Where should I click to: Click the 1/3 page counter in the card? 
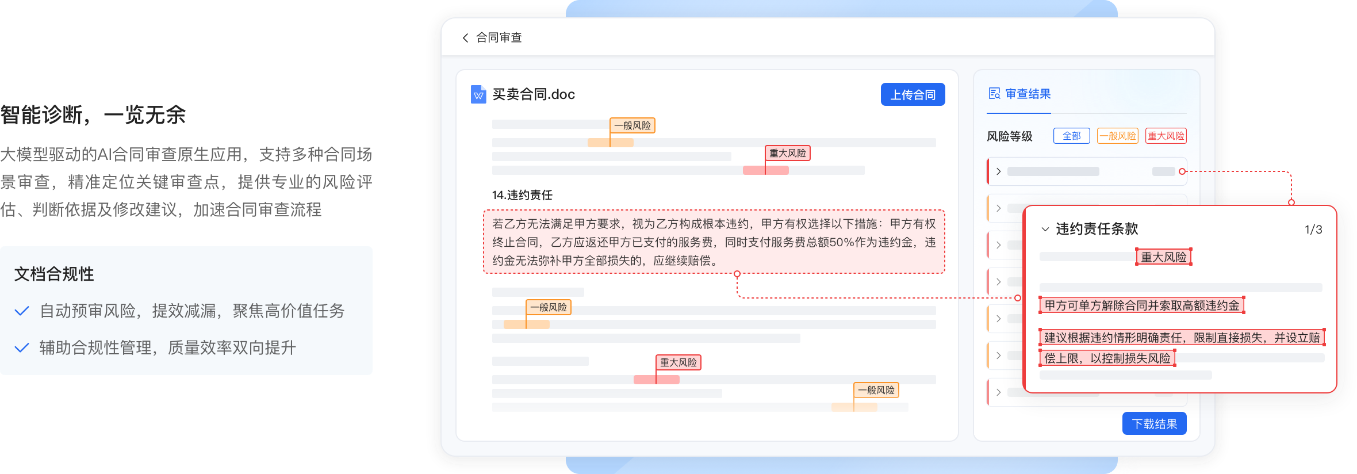tap(1313, 230)
